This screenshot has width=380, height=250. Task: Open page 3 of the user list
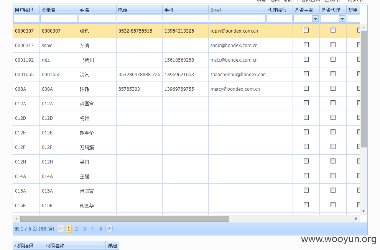click(x=84, y=229)
